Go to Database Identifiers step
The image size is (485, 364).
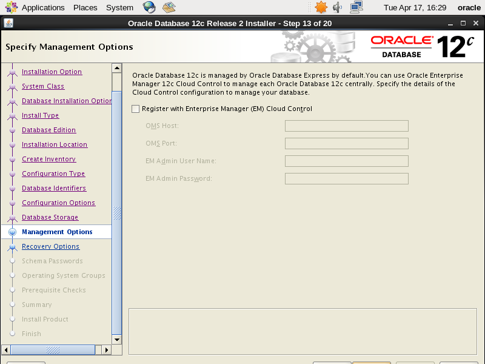(54, 188)
